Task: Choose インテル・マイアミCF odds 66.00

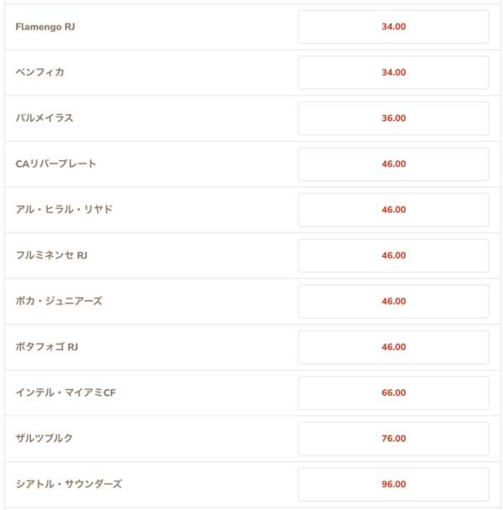Action: pyautogui.click(x=393, y=393)
